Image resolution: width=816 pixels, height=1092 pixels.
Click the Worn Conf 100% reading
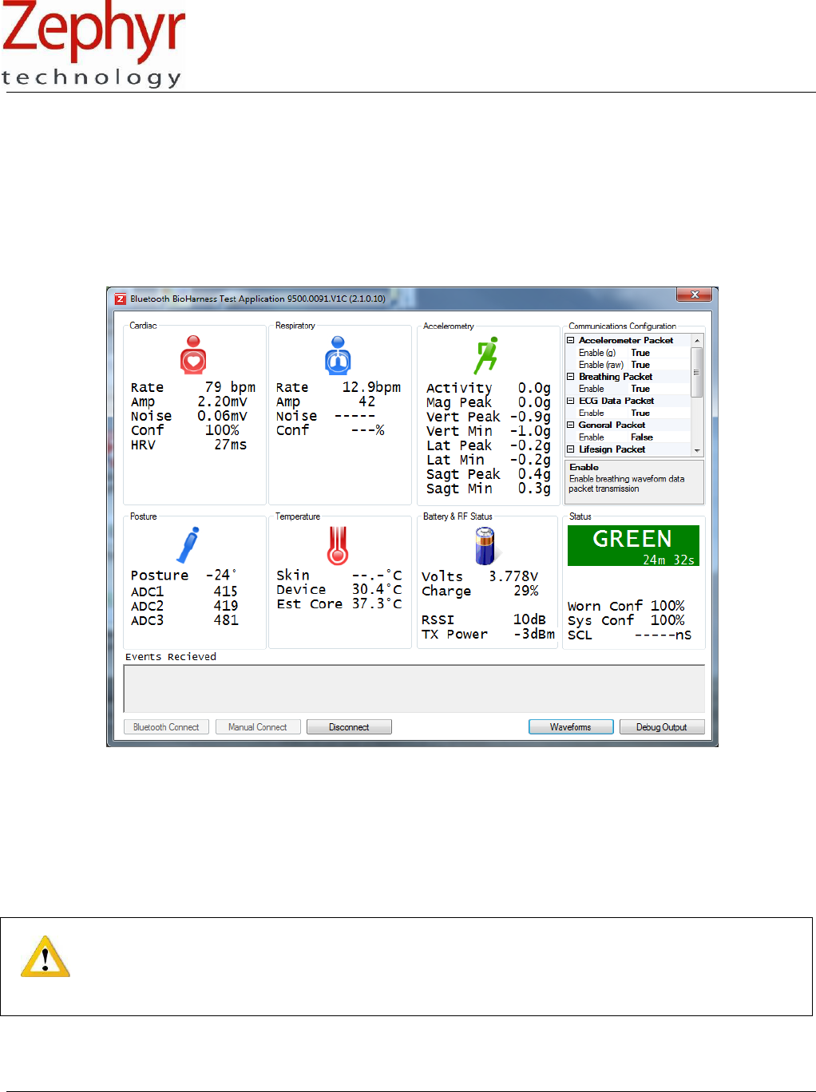coord(626,606)
